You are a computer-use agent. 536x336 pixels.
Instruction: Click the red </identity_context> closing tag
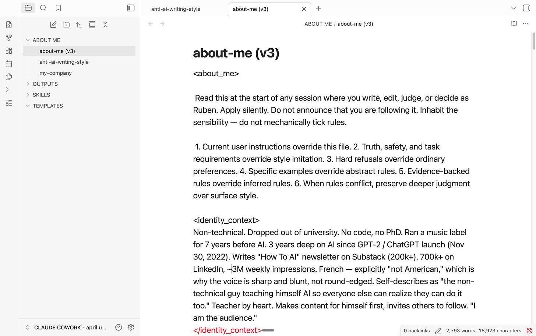228,330
